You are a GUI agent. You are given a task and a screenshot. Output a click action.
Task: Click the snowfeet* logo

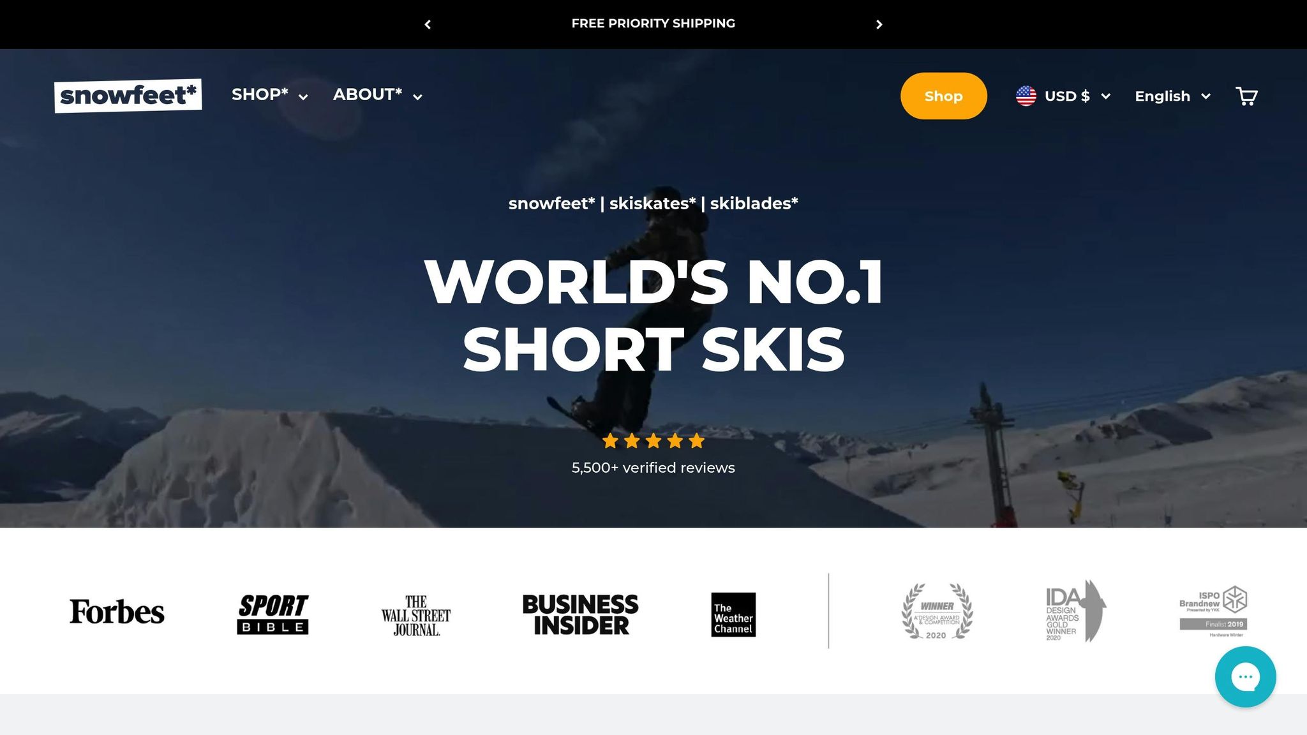pyautogui.click(x=128, y=96)
